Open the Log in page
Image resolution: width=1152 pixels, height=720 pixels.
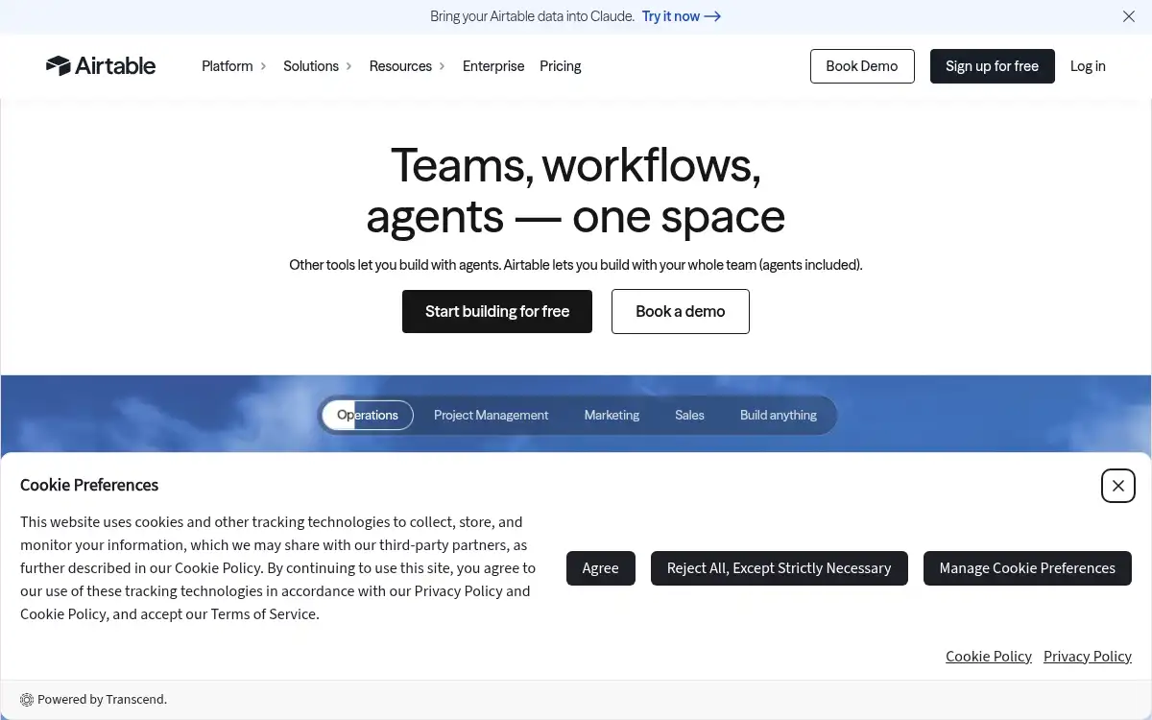(1088, 66)
